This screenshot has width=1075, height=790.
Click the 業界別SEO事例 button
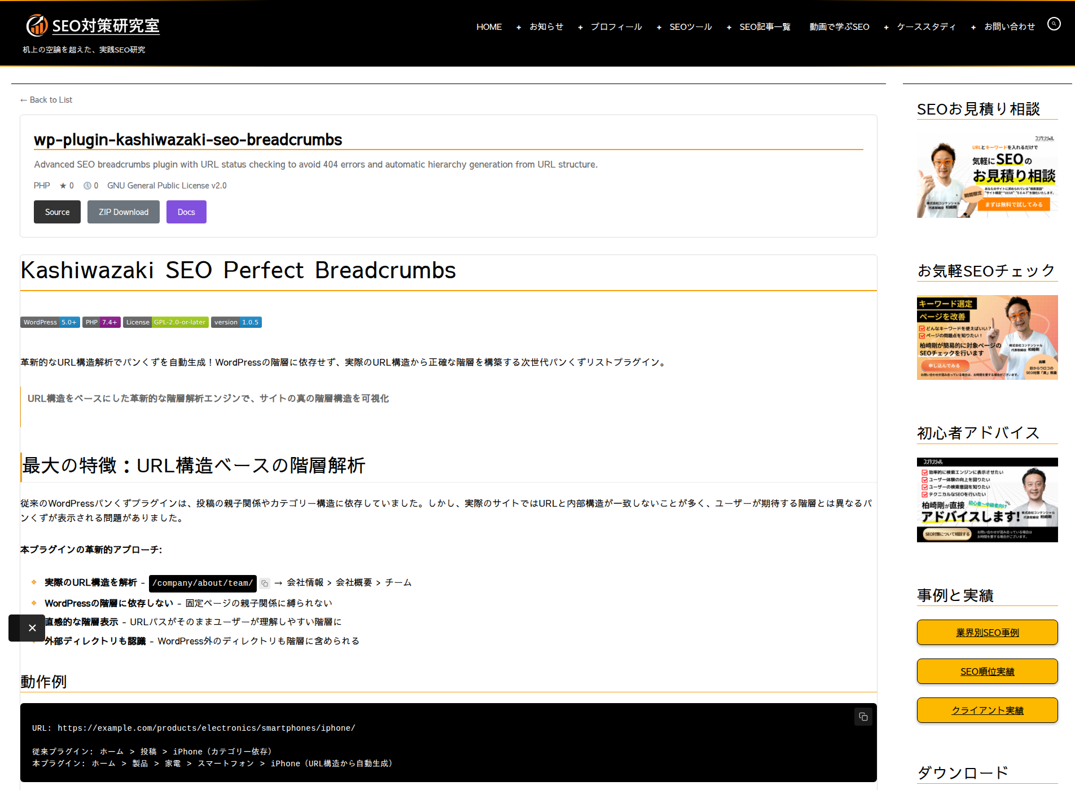(986, 632)
